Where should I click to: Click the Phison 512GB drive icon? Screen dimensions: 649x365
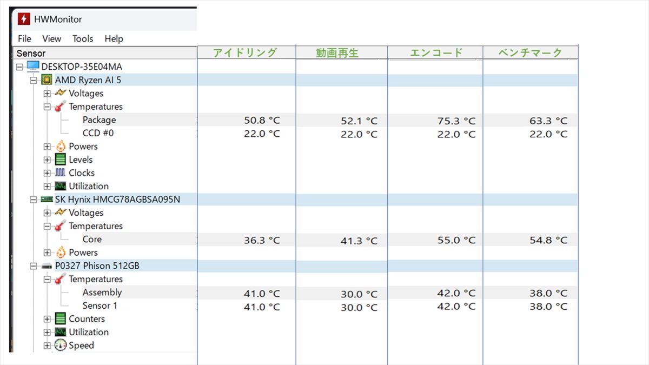pyautogui.click(x=47, y=266)
